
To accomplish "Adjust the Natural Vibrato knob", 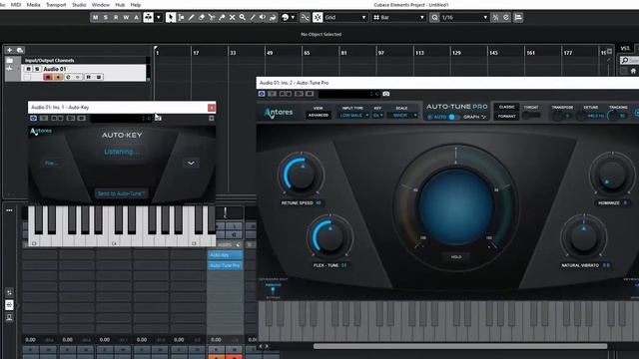I will pos(583,237).
